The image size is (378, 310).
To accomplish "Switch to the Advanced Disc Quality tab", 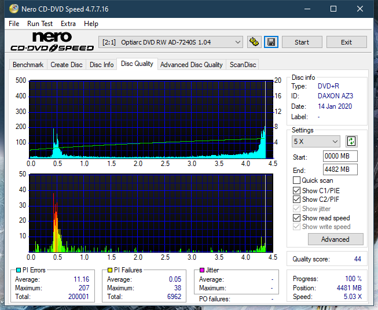I will click(x=191, y=65).
